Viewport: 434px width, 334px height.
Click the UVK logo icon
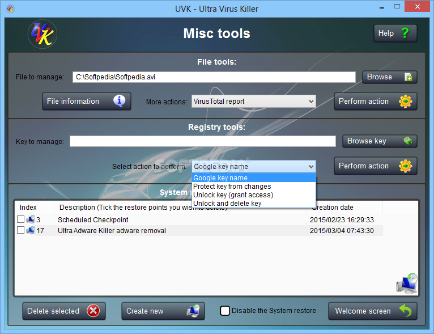[42, 35]
